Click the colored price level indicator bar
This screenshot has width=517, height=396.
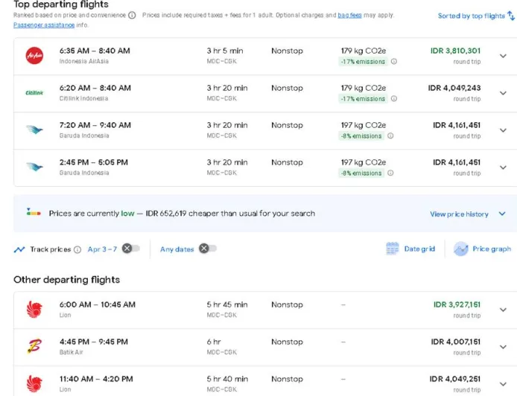tap(34, 212)
